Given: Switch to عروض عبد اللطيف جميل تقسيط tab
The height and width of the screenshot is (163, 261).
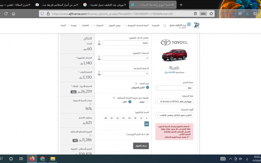Looking at the screenshot, I should (x=105, y=5).
